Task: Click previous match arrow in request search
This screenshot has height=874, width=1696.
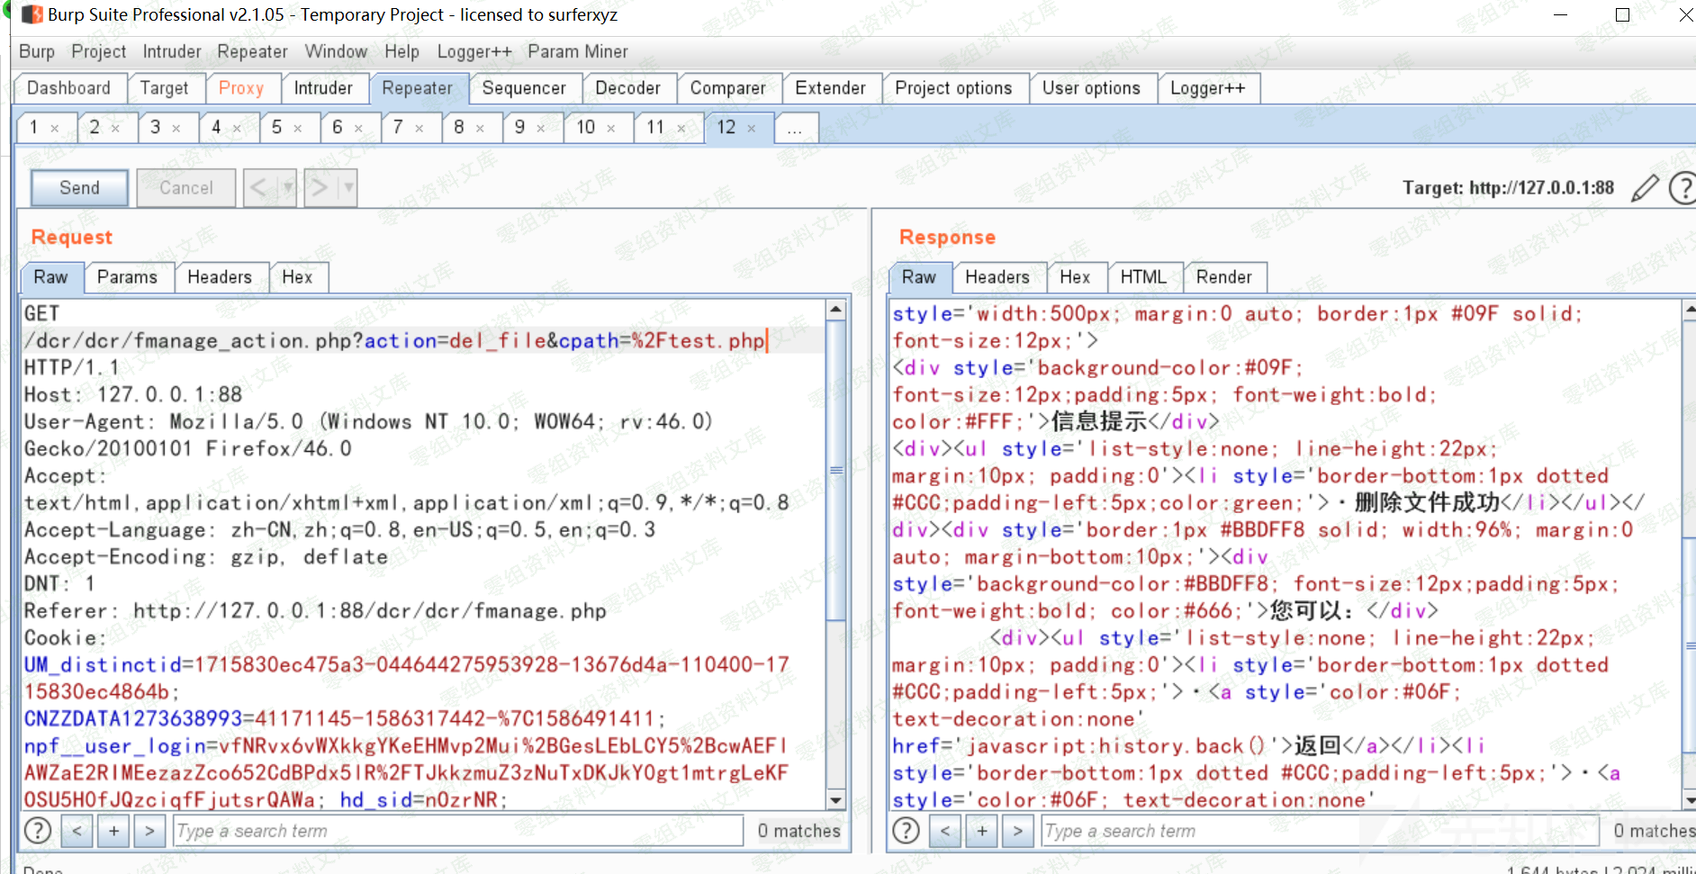Action: tap(77, 830)
